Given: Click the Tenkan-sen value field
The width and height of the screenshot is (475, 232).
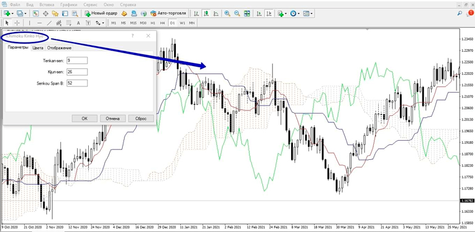Looking at the screenshot, I should (77, 60).
